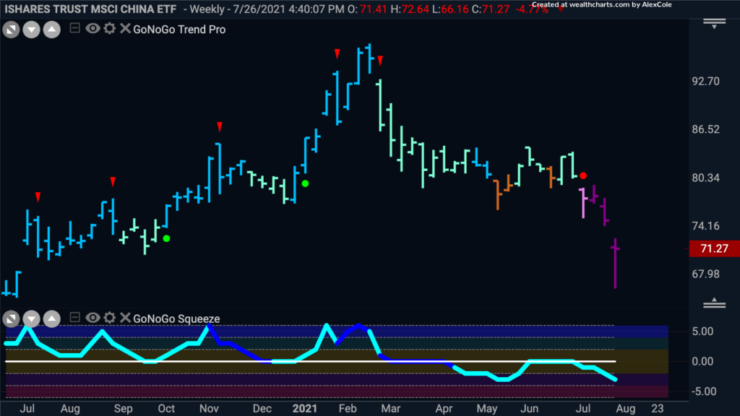This screenshot has height=416, width=740.
Task: Click GoNoGo Squeeze resize icon
Action: (x=12, y=319)
